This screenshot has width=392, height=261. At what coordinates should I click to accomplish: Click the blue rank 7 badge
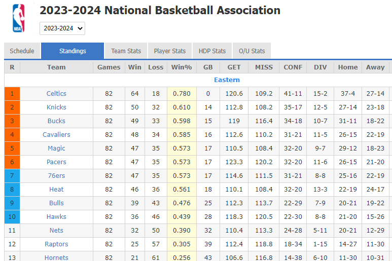(12, 176)
